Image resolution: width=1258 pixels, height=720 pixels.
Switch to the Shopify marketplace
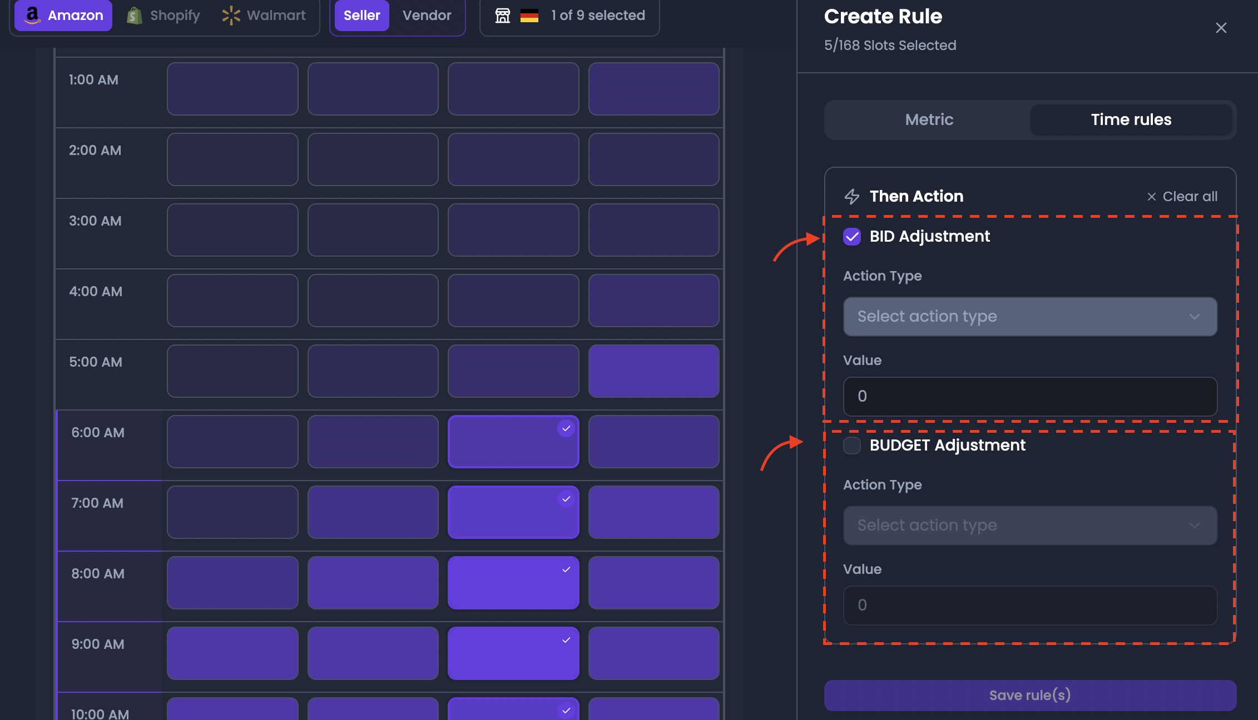(164, 15)
